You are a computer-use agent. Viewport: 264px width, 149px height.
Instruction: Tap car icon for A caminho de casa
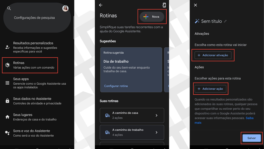107,115
